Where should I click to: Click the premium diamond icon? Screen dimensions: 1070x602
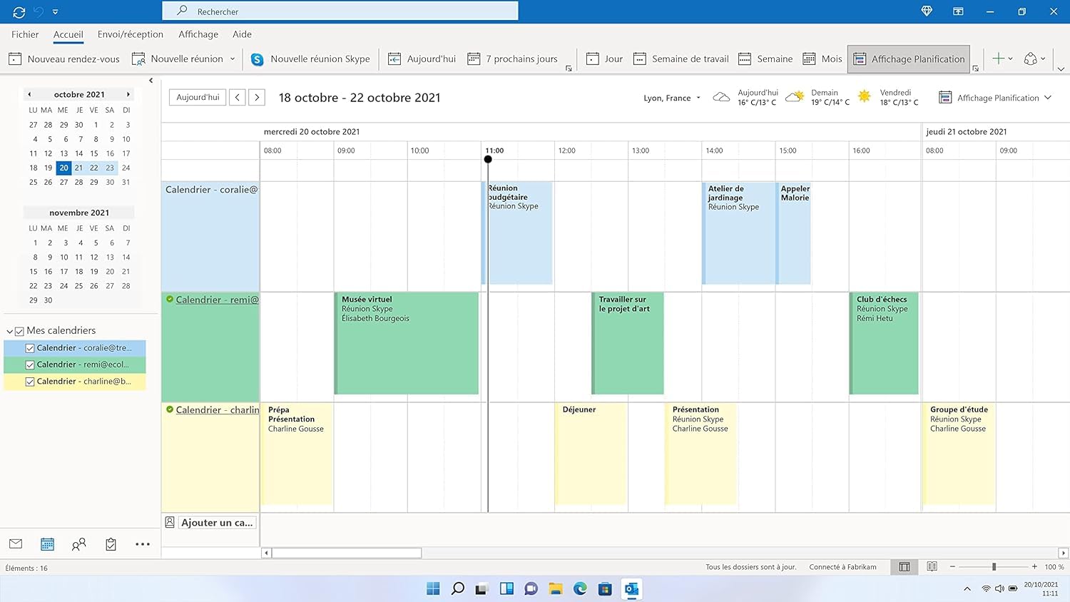(x=927, y=11)
